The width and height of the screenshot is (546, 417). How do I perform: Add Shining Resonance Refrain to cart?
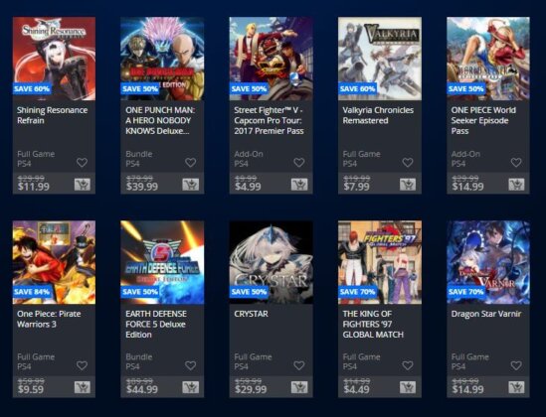83,185
